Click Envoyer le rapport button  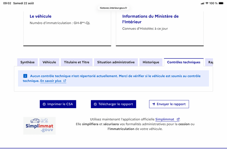point(169,104)
